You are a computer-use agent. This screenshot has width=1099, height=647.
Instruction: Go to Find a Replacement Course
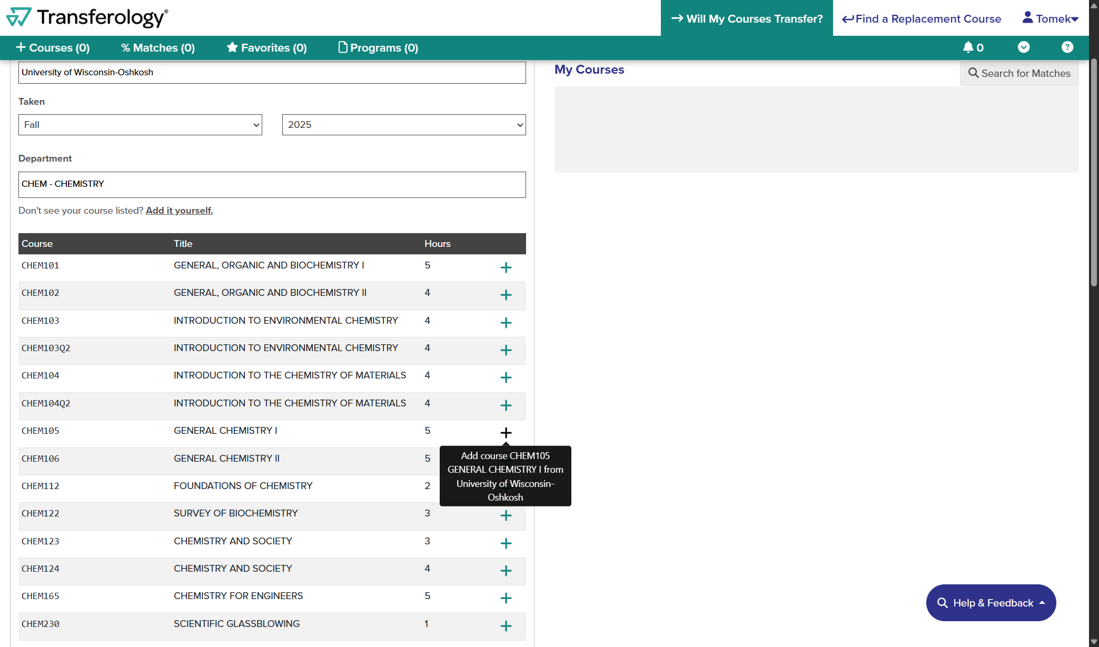tap(921, 19)
